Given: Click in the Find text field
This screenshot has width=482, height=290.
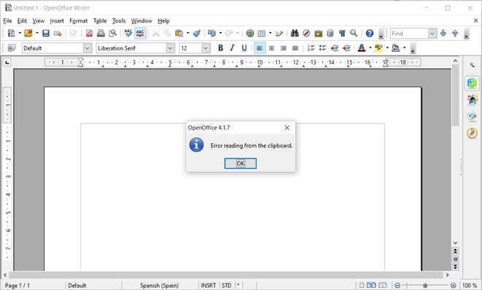Looking at the screenshot, I should (410, 33).
